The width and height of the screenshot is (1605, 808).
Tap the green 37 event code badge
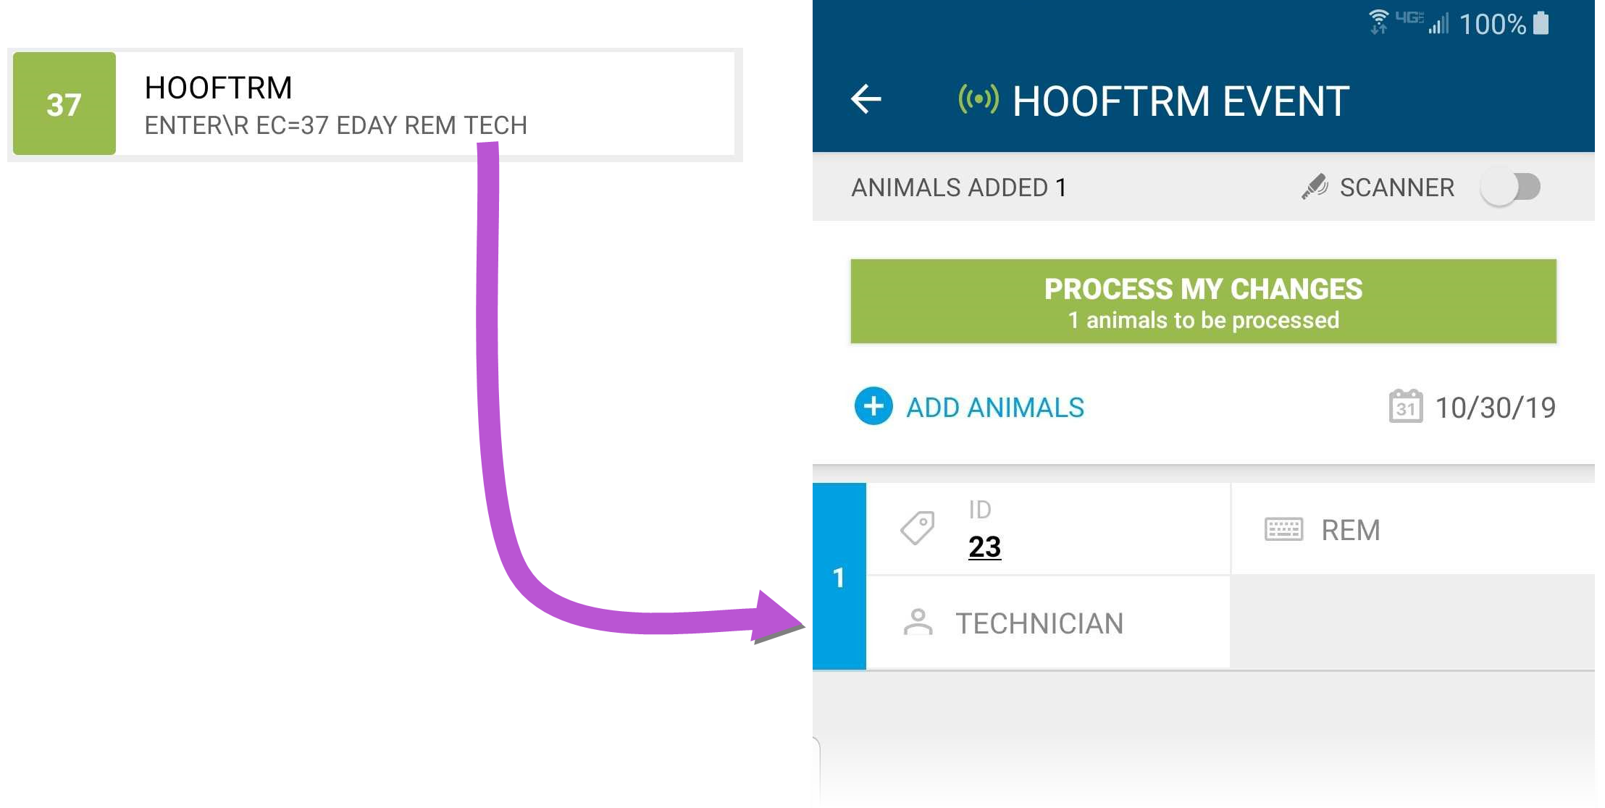coord(64,104)
